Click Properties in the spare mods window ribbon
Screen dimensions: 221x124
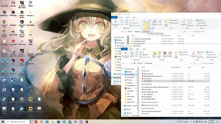[183, 22]
